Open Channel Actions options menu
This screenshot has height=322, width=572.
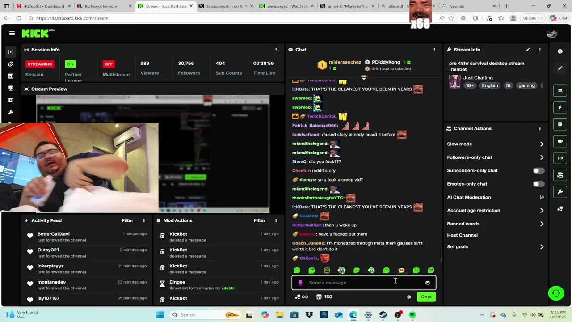click(540, 128)
